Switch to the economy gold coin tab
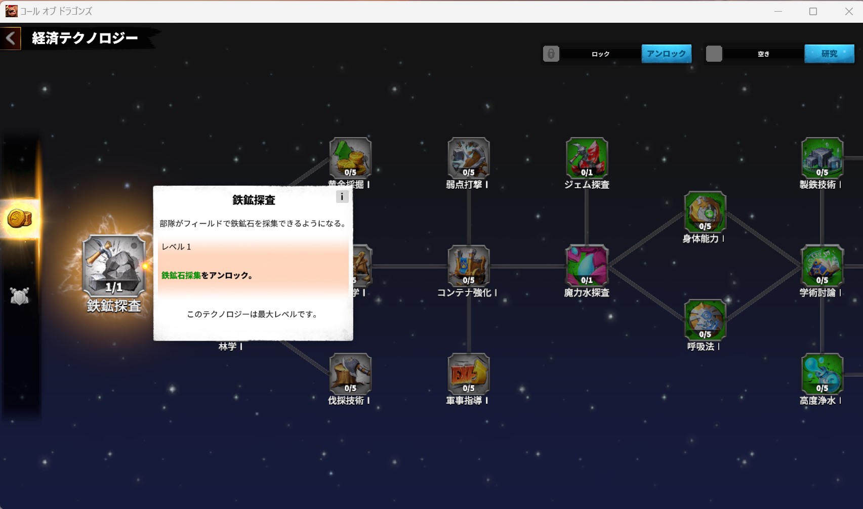This screenshot has height=509, width=863. (20, 219)
